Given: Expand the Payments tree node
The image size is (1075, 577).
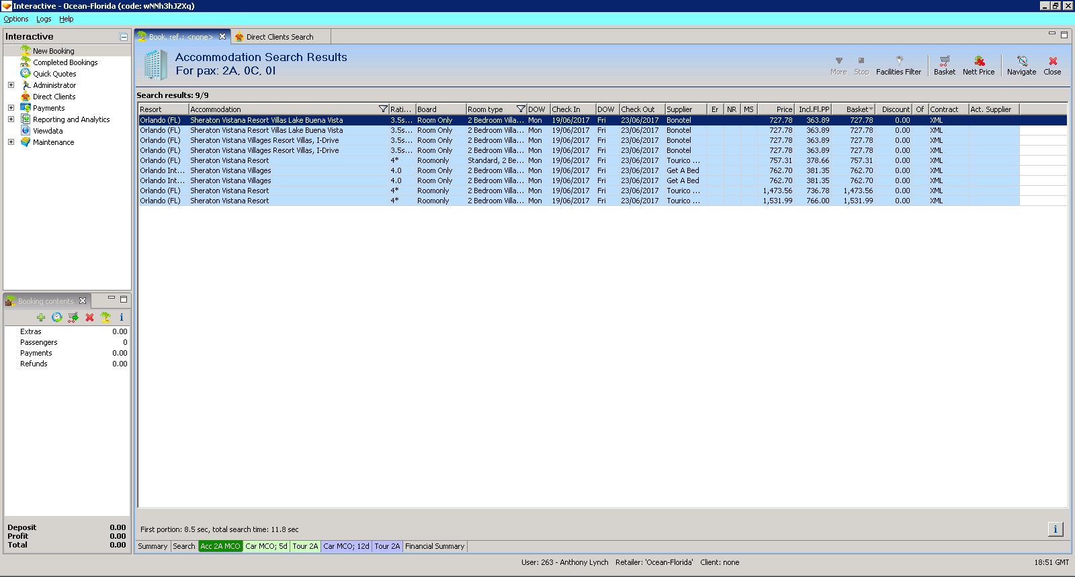Looking at the screenshot, I should [x=11, y=108].
